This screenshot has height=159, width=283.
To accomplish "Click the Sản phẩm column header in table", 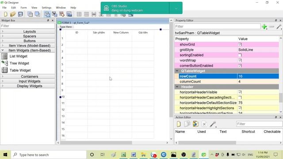I will 99,32.
